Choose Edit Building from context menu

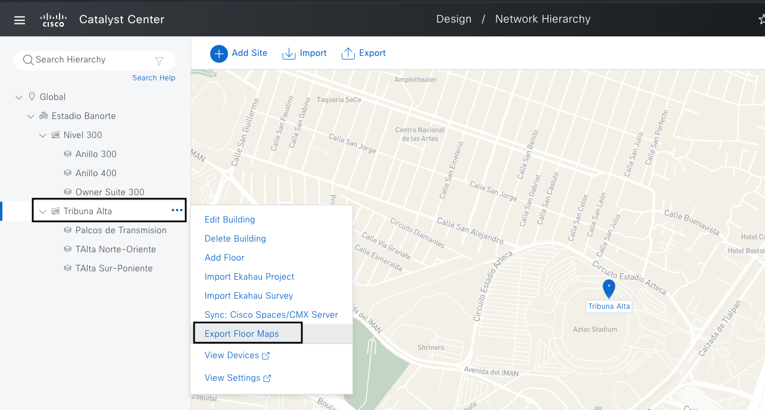click(x=230, y=220)
